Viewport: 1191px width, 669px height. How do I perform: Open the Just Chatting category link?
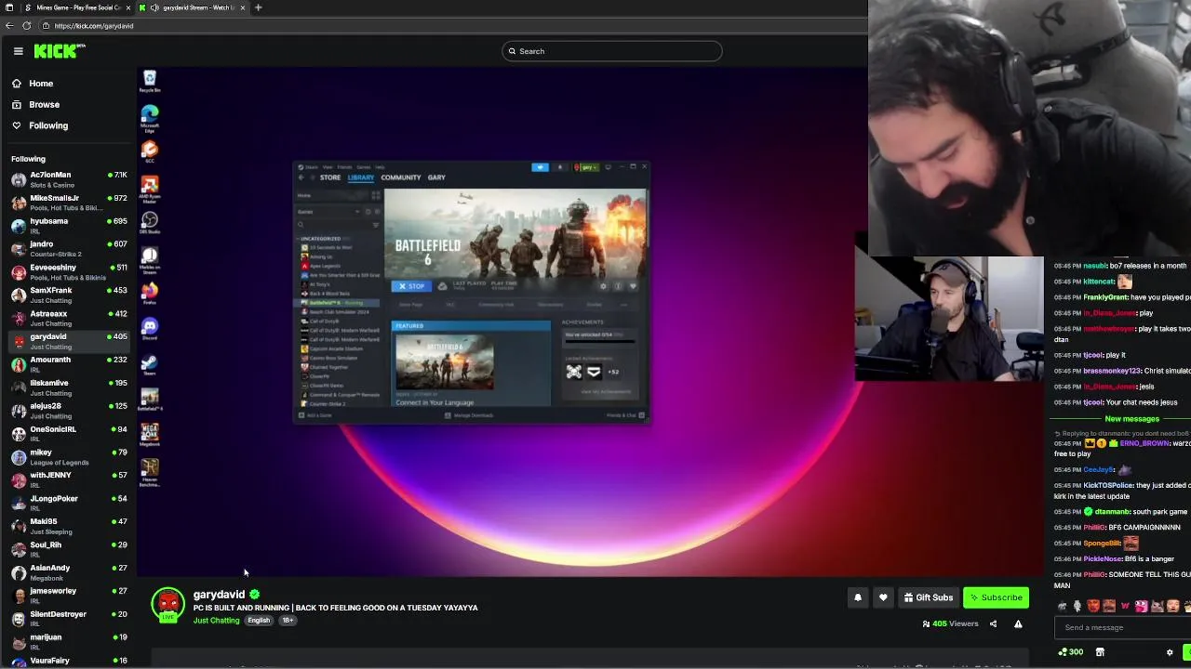click(x=216, y=621)
